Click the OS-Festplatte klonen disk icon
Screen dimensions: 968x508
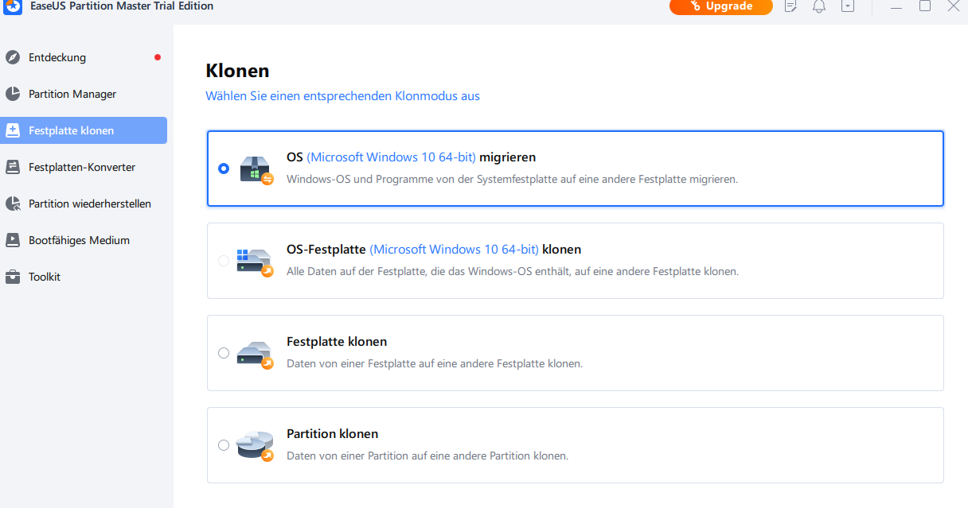click(255, 262)
